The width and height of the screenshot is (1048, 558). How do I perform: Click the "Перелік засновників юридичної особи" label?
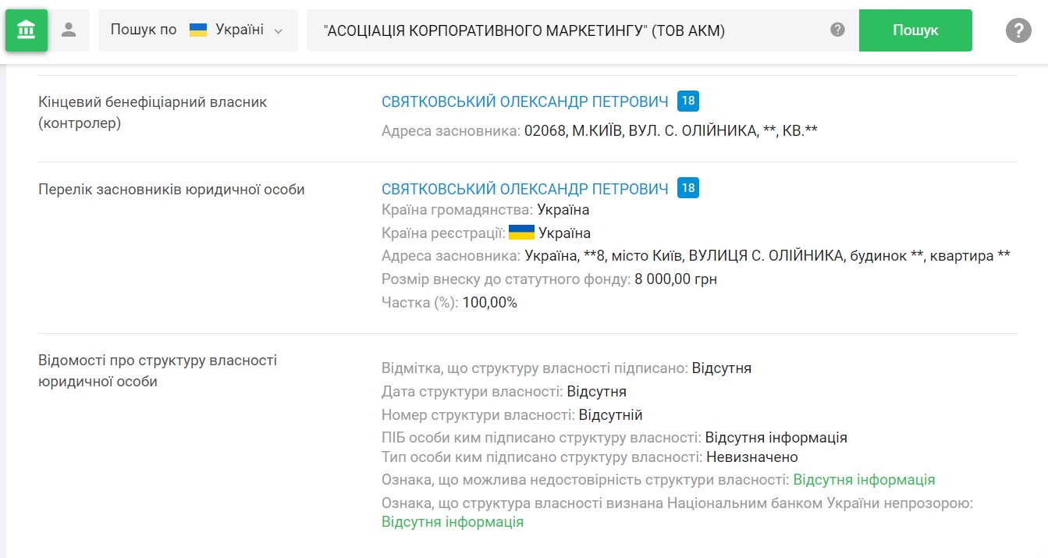point(171,189)
